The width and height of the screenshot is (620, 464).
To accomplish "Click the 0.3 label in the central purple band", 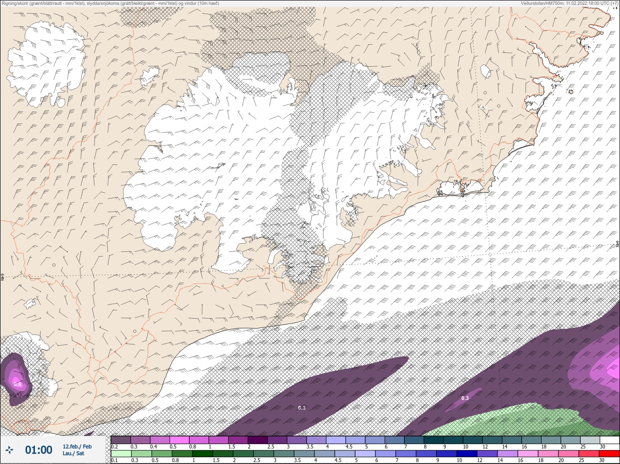I will click(302, 408).
